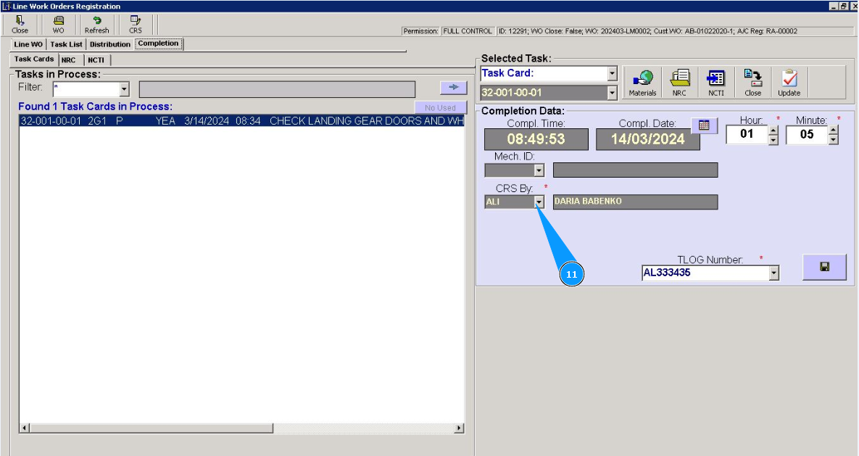Select task card row 32-001-00-01

pyautogui.click(x=241, y=120)
